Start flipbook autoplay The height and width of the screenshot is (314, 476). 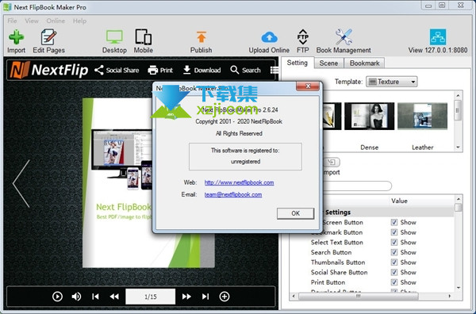[57, 297]
